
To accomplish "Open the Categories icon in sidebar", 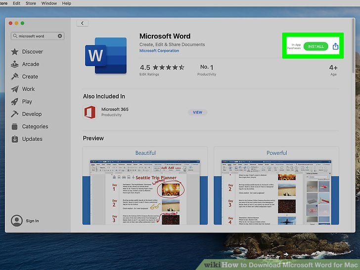I will [x=15, y=127].
